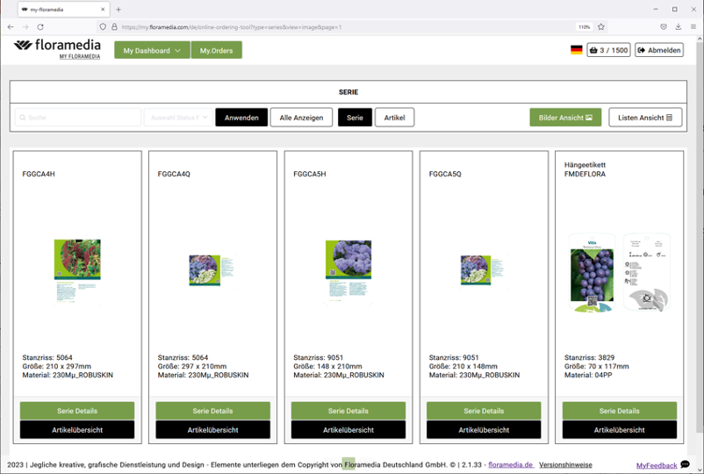Reload the page with the browser refresh icon
The height and width of the screenshot is (474, 704).
40,27
